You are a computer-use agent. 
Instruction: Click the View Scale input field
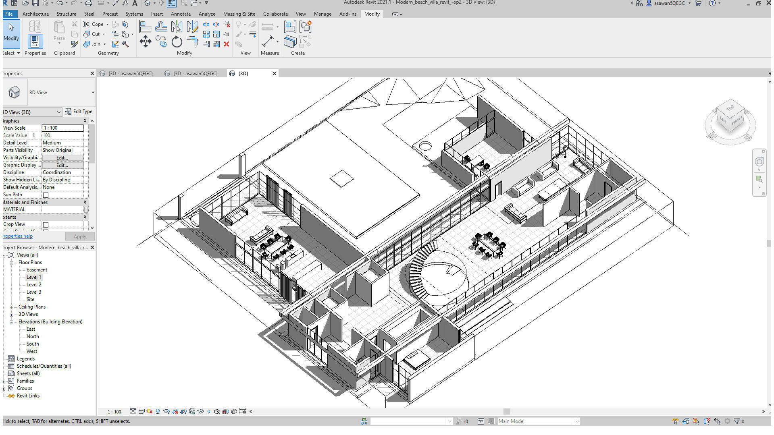coord(62,128)
